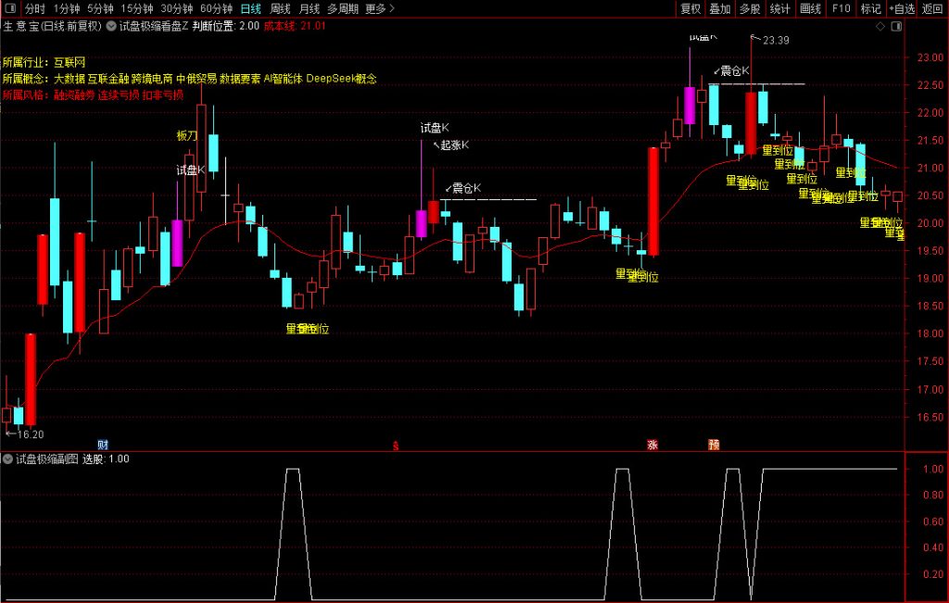Toggle 叠加 overlay mode

pos(720,8)
